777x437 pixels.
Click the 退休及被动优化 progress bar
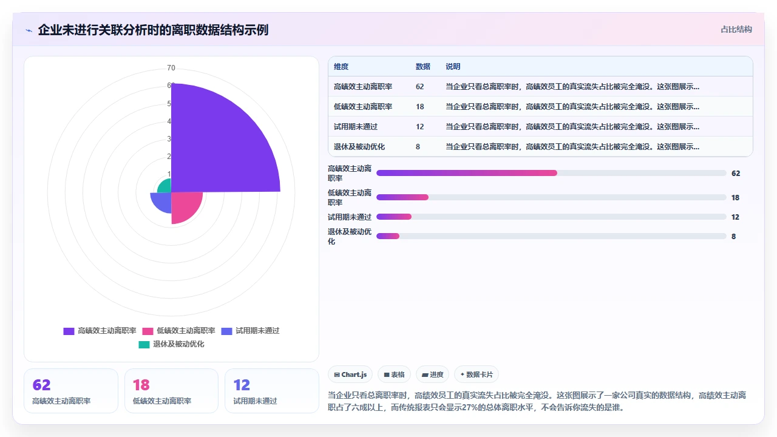tap(551, 236)
